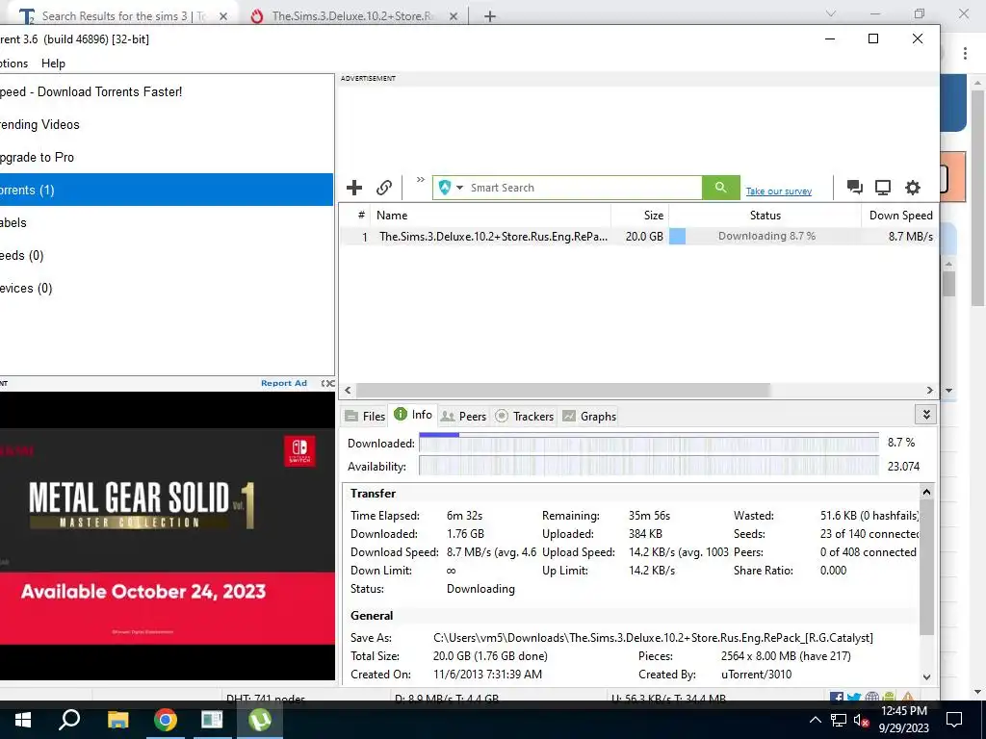
Task: Show hidden tray icons chevron
Action: [x=815, y=720]
